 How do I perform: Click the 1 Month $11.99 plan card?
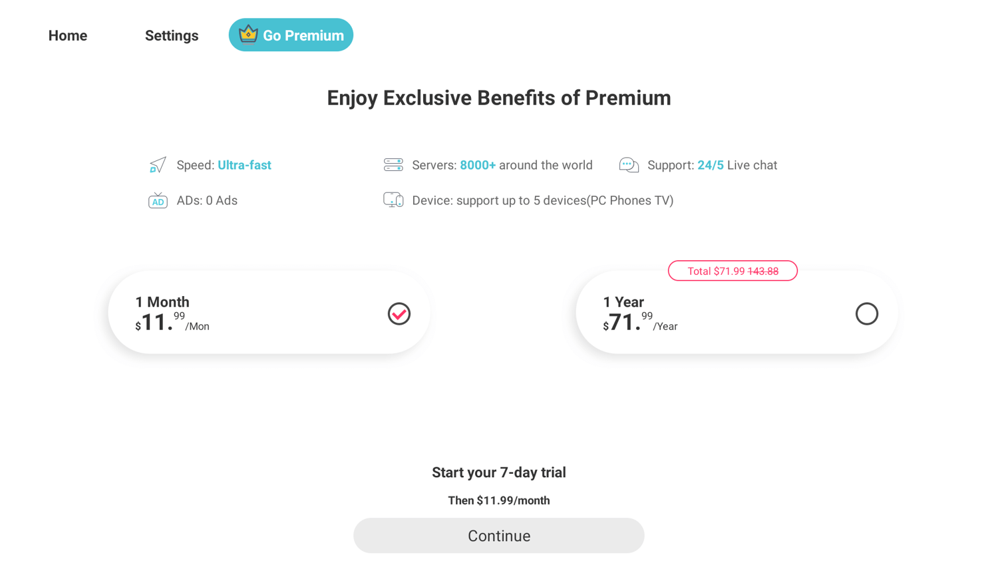[x=269, y=312]
